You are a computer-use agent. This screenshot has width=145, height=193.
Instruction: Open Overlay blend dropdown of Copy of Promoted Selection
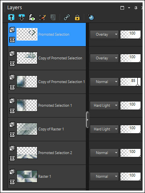104,58
